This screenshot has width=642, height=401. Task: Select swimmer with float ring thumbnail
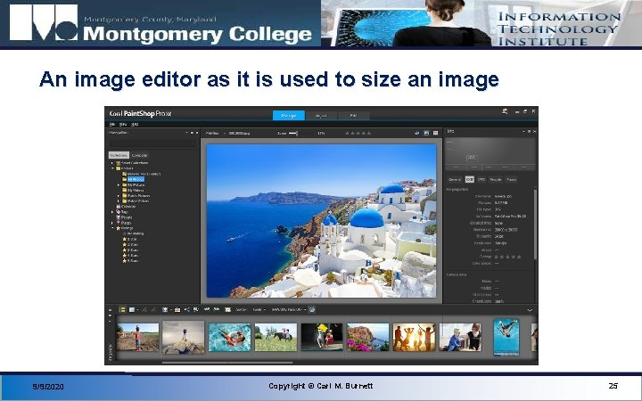(229, 337)
